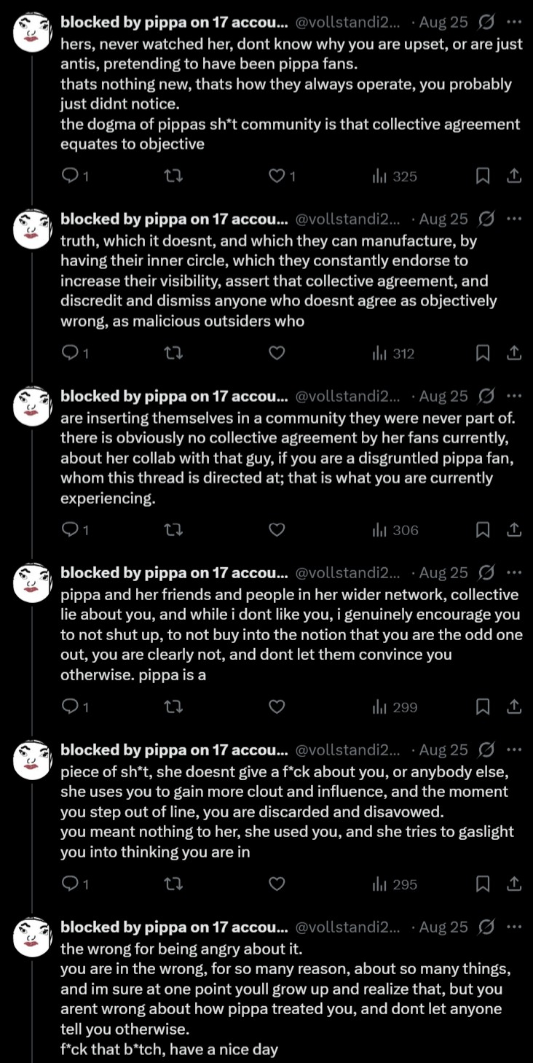Reply to the tweet with 299 views
Image resolution: width=533 pixels, height=1063 pixels.
tap(76, 707)
